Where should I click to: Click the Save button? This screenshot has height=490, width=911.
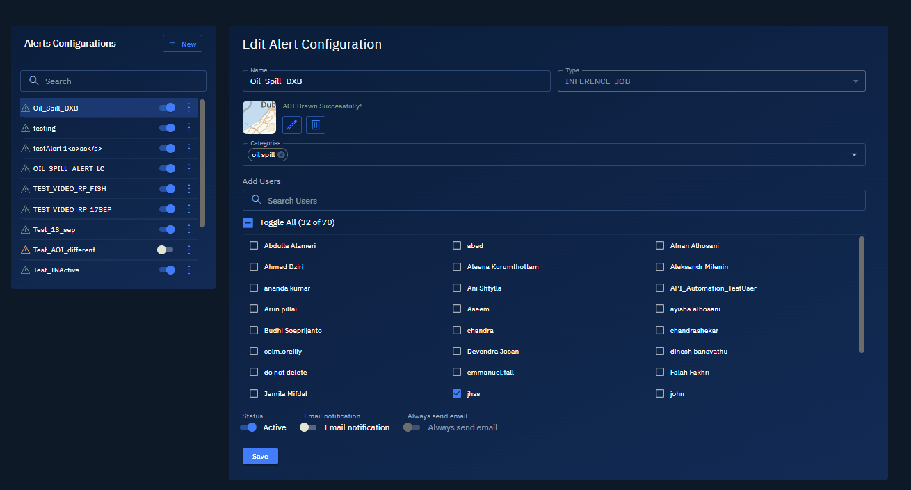coord(260,456)
